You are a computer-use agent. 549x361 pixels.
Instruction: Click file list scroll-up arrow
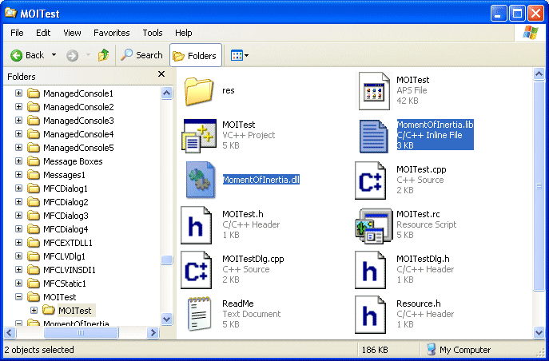(539, 73)
